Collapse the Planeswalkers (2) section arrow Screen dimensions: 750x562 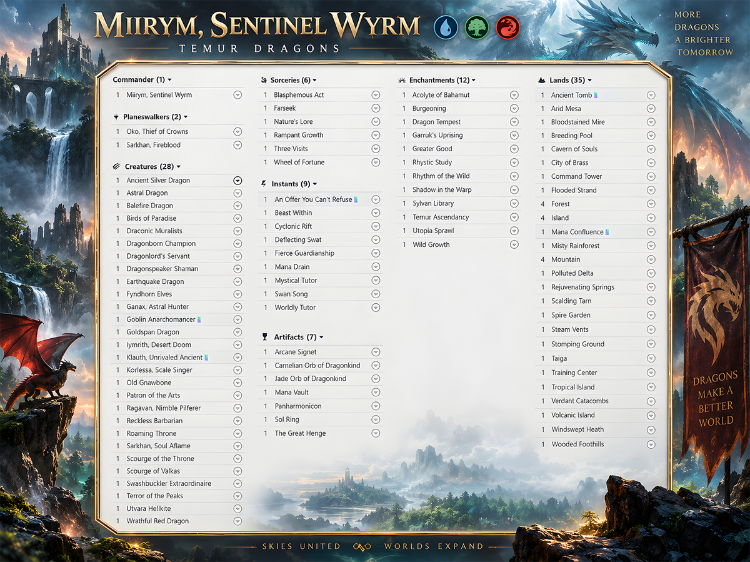pos(186,117)
